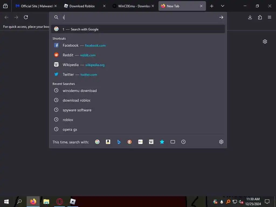This screenshot has width=276, height=207.
Task: Go back one page
Action: (6, 17)
